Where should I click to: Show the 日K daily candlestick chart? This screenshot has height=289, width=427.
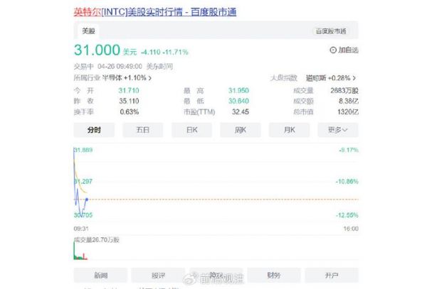[191, 130]
